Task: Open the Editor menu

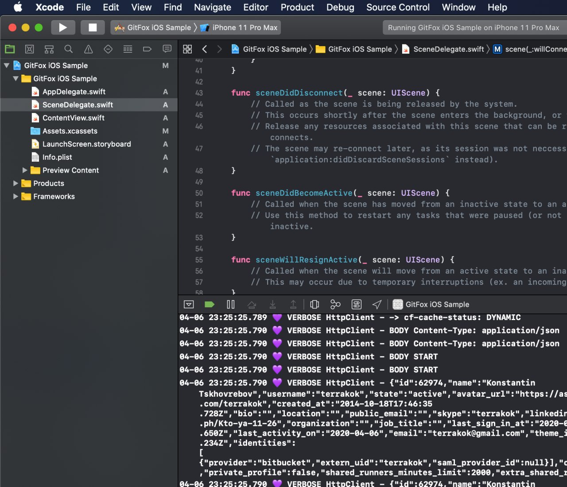Action: click(256, 7)
